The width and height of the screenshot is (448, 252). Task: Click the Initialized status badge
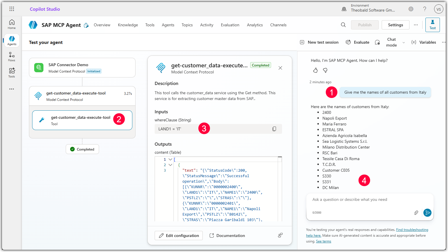click(94, 71)
